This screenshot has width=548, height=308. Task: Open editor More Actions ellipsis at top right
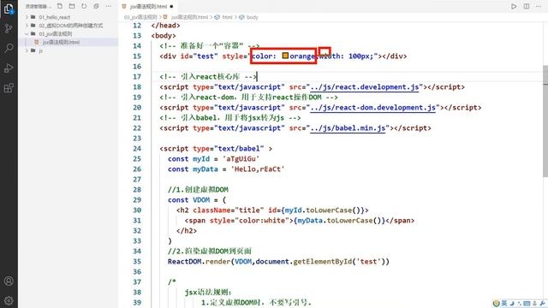[x=539, y=6]
